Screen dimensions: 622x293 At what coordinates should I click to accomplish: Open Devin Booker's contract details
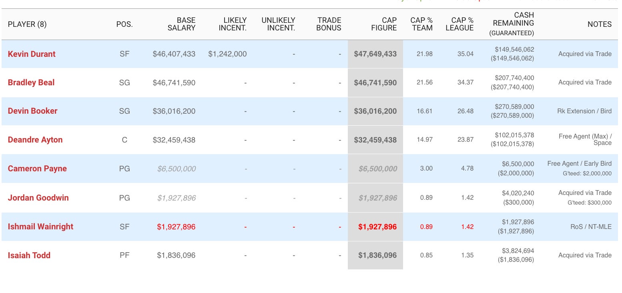coord(33,111)
